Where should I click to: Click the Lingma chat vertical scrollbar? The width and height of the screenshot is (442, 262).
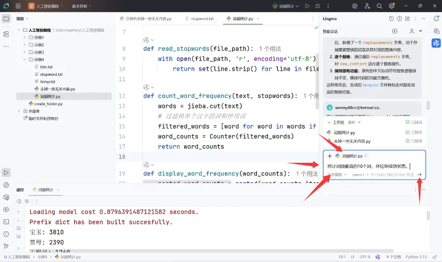tap(428, 105)
